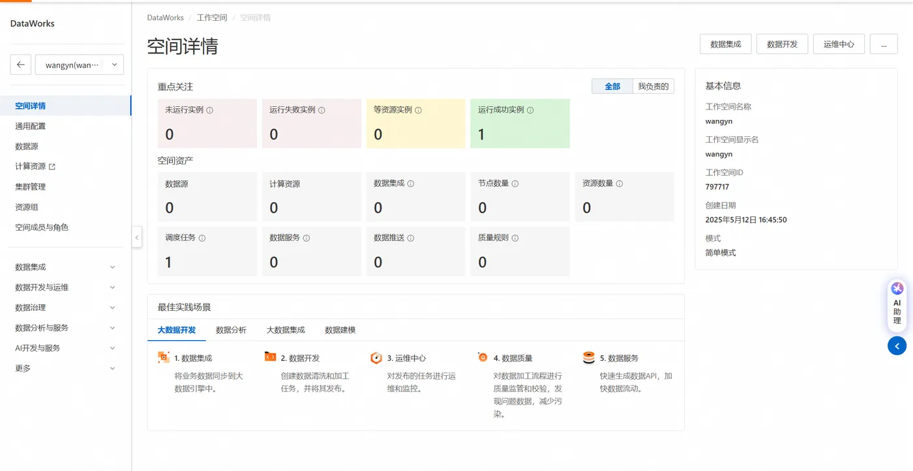Click the 调度任务 count card

tap(207, 251)
